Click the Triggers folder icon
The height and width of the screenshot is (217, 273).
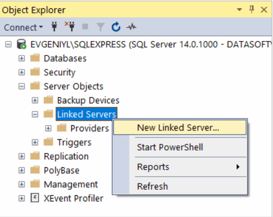pyautogui.click(x=48, y=142)
